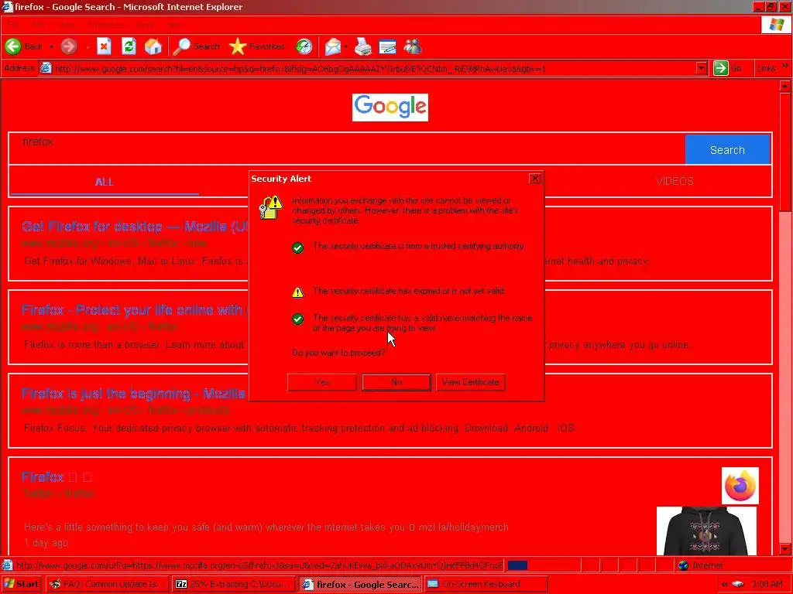The image size is (793, 594).
Task: Switch to 25% Extracting taskbar window
Action: pyautogui.click(x=233, y=584)
